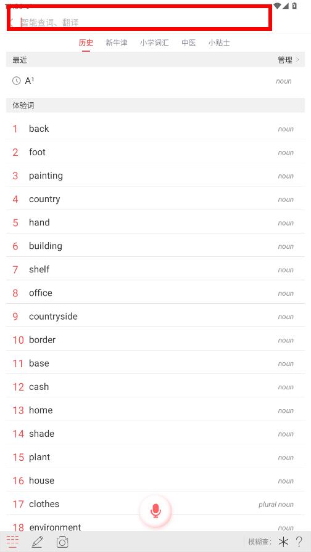Open the 中医 tab

coord(189,43)
